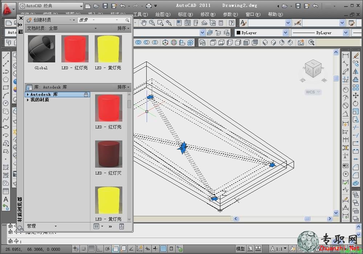Click the Render camera icon
The image size is (363, 254).
coord(301,42)
